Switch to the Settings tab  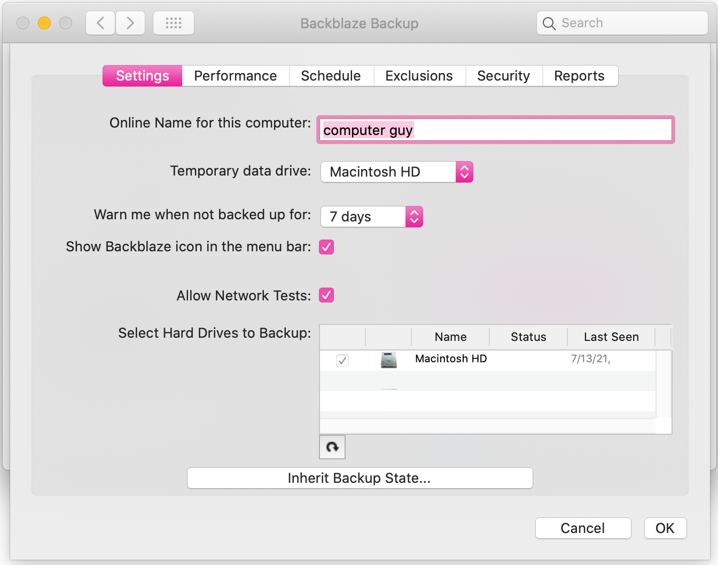click(142, 76)
